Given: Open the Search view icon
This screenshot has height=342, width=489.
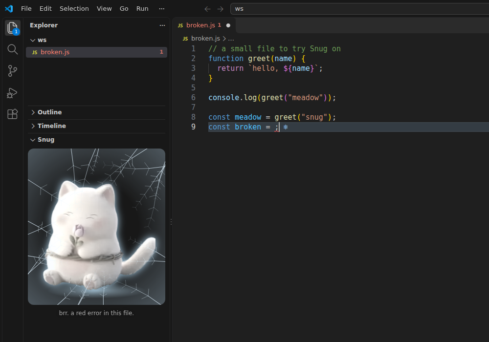Looking at the screenshot, I should (13, 49).
